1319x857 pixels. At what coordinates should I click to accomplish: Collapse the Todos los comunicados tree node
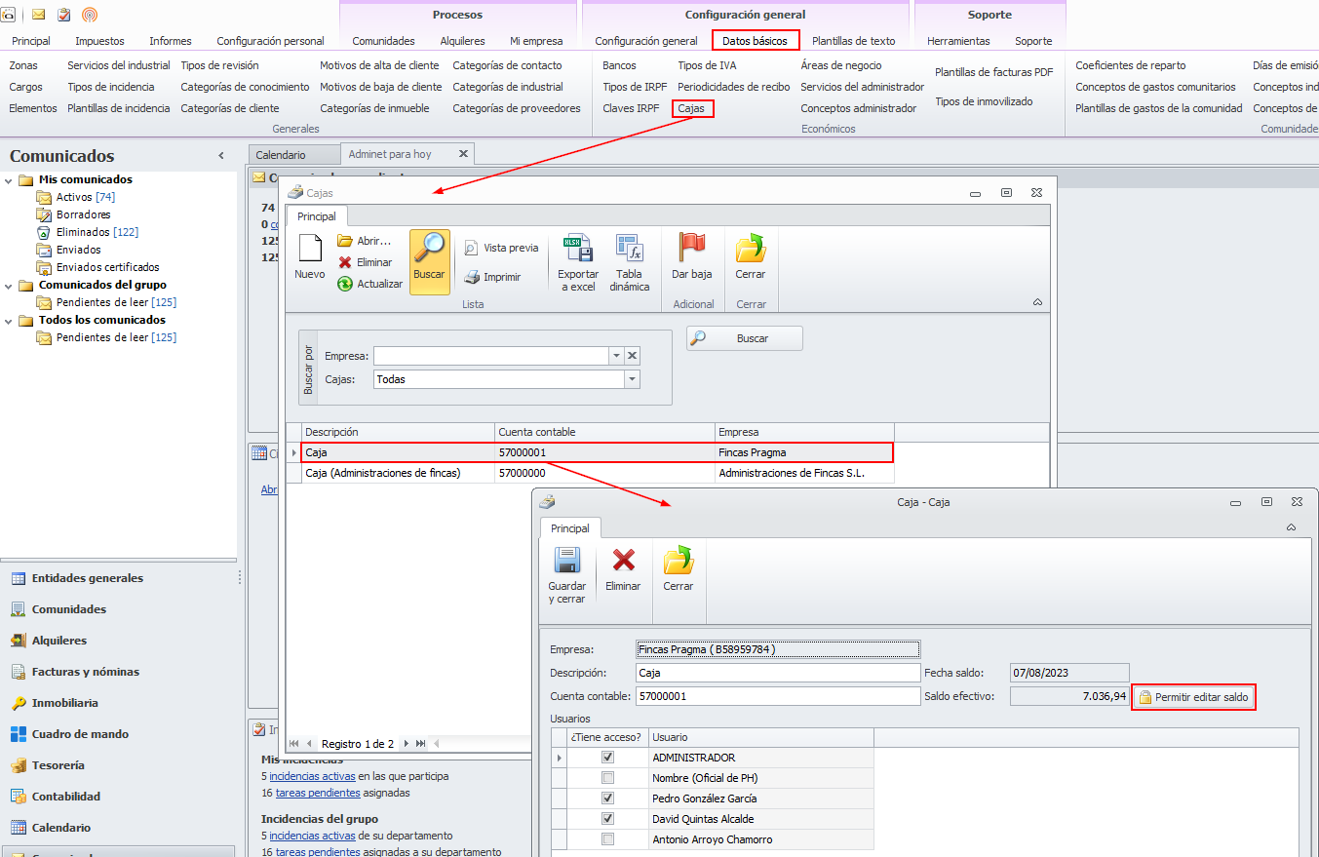[9, 320]
